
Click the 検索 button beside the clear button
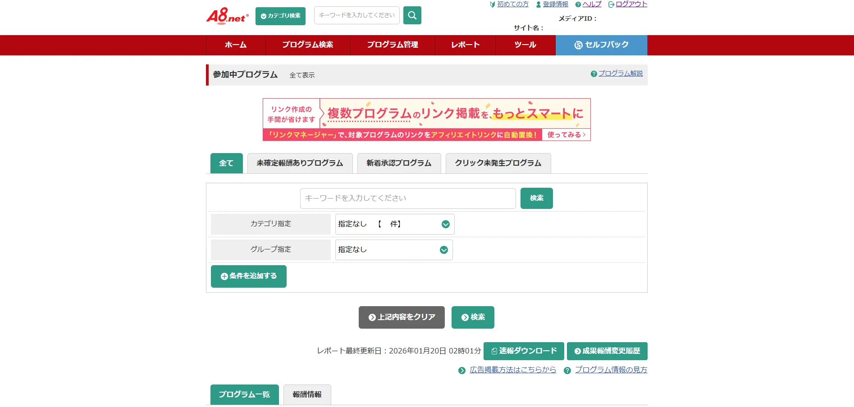coord(473,317)
